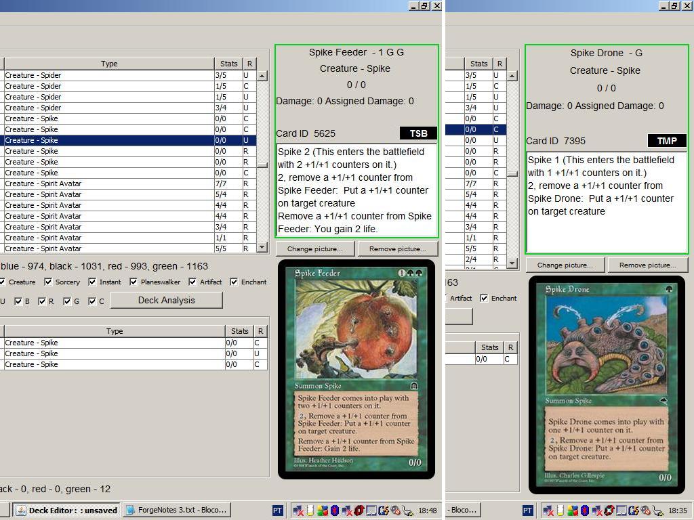Screen dimensions: 694x520
Task: Click the PT language indicator beside ForgeNotes
Action: click(277, 511)
